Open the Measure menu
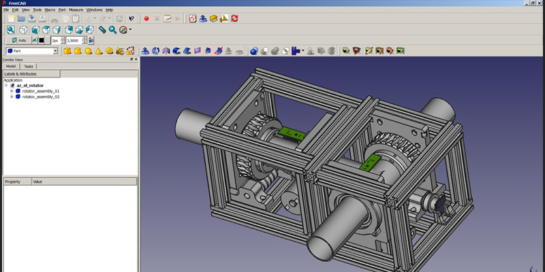 tap(76, 10)
